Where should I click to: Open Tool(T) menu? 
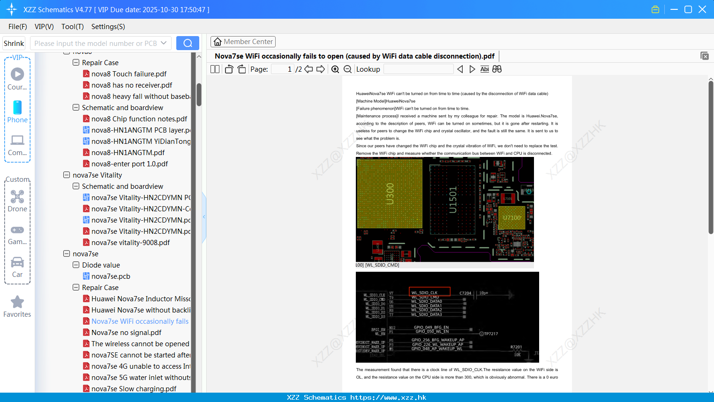(x=72, y=27)
